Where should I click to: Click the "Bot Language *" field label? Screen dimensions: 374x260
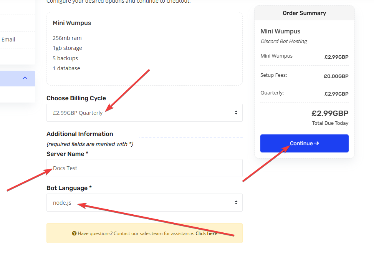tap(69, 188)
